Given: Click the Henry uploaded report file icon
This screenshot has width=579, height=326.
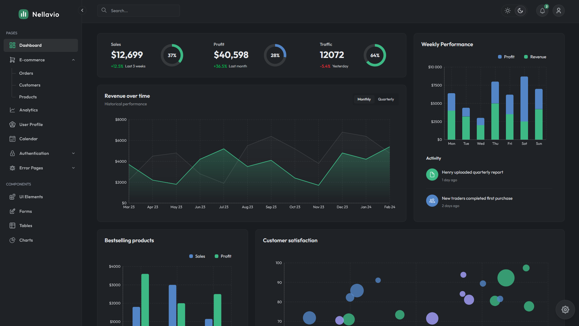Looking at the screenshot, I should pyautogui.click(x=432, y=175).
